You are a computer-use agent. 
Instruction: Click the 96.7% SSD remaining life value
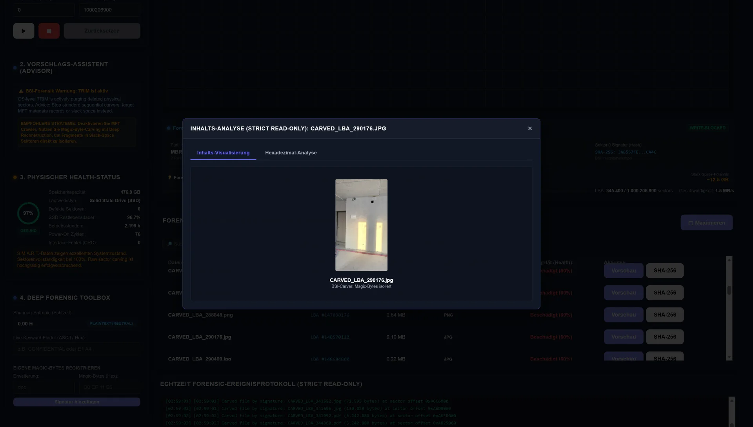point(134,217)
